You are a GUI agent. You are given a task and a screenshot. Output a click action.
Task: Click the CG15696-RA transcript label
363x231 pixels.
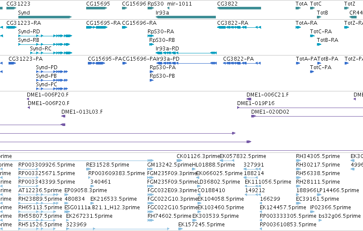tap(139, 23)
